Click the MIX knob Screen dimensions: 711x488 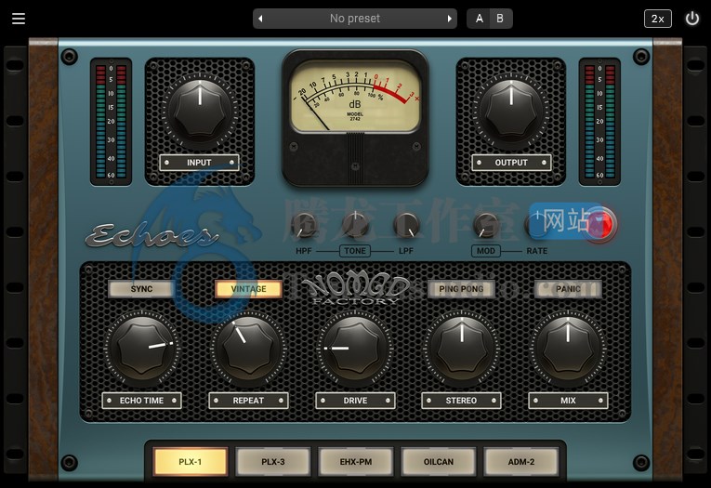[568, 348]
